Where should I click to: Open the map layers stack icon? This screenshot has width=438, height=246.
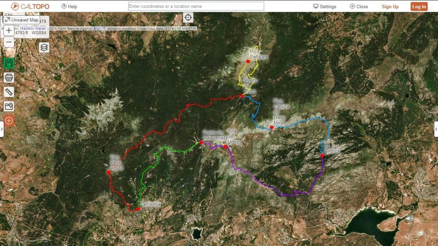44,47
